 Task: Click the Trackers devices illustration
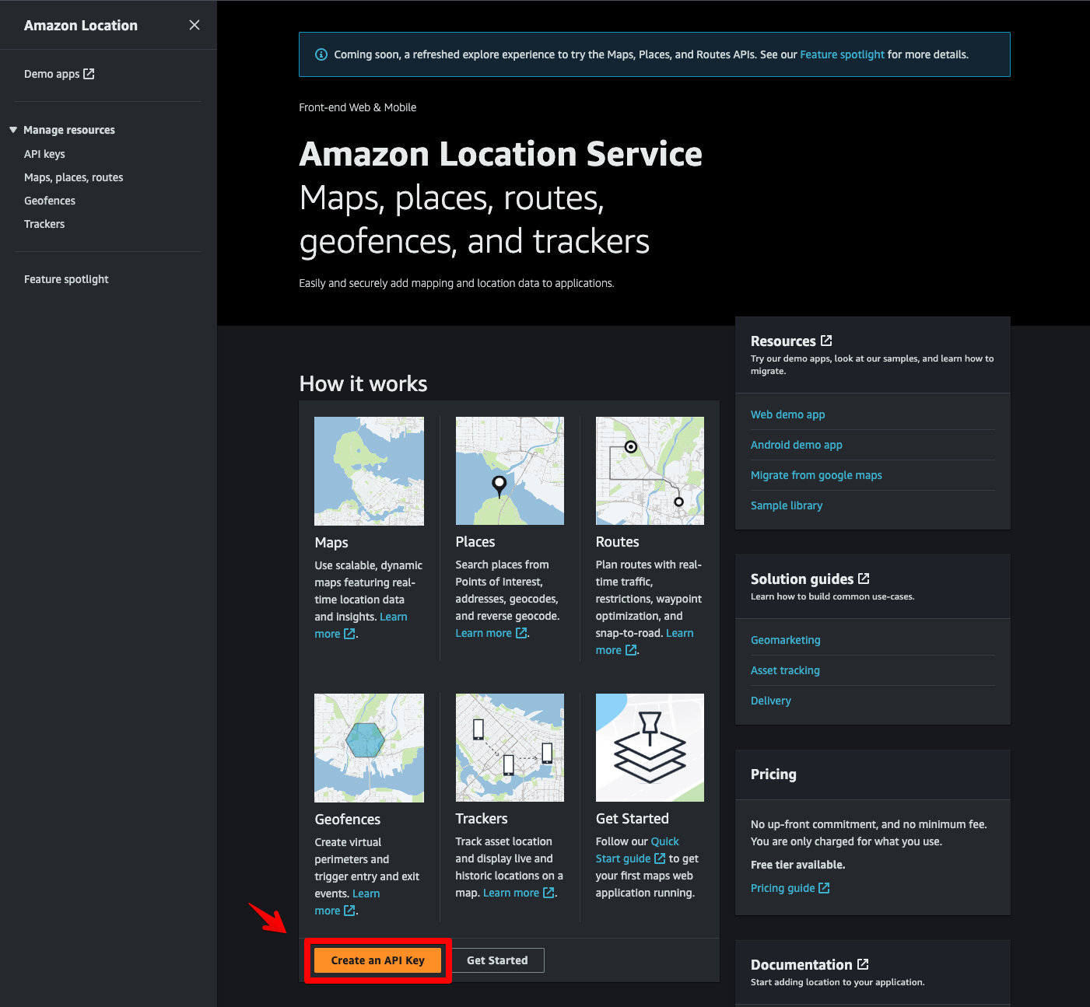(x=510, y=747)
